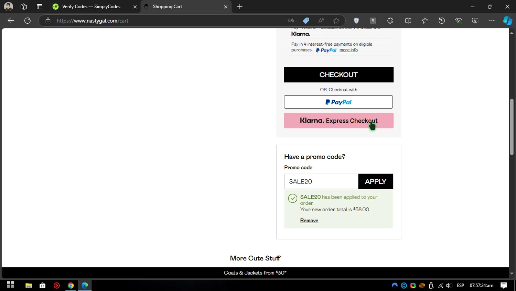Open the taskbar clock showing 07:57:24

point(481,286)
